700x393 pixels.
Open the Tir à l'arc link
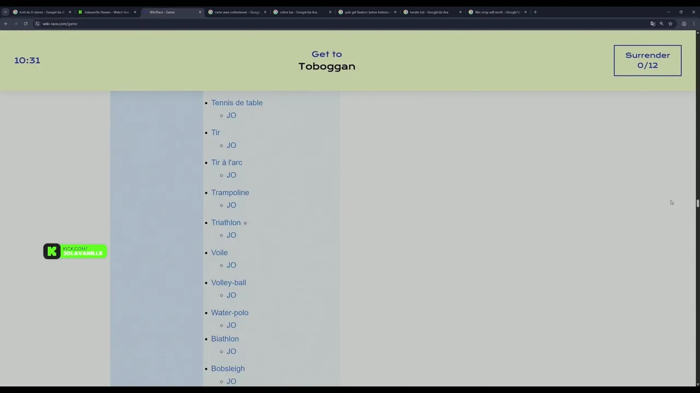tap(226, 163)
